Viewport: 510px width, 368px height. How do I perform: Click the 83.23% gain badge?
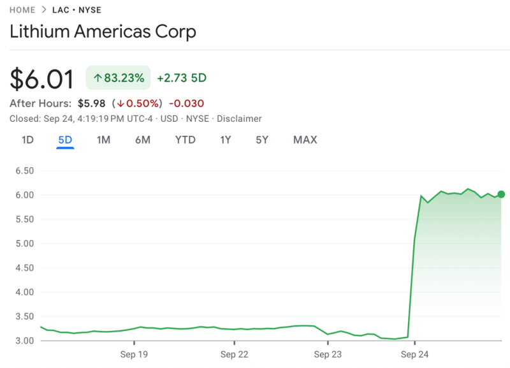pyautogui.click(x=119, y=78)
